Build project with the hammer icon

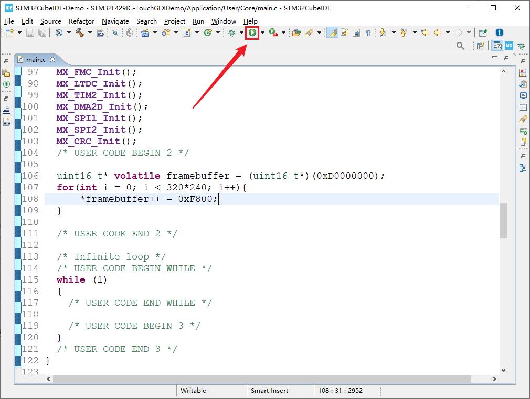point(79,33)
